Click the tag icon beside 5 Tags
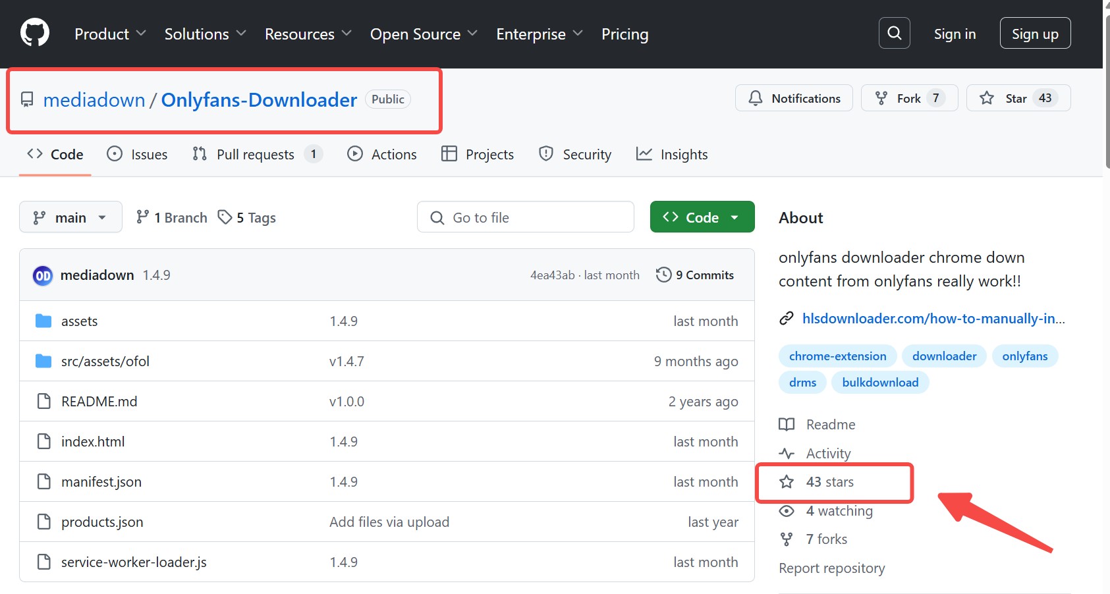 tap(225, 217)
